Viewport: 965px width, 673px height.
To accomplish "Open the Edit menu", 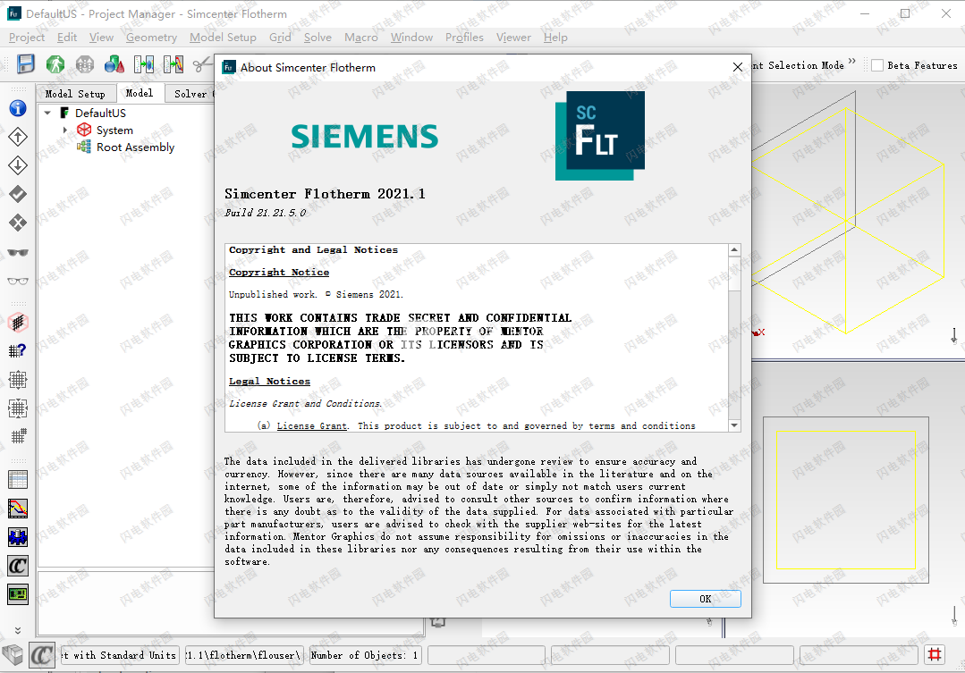I will [67, 38].
